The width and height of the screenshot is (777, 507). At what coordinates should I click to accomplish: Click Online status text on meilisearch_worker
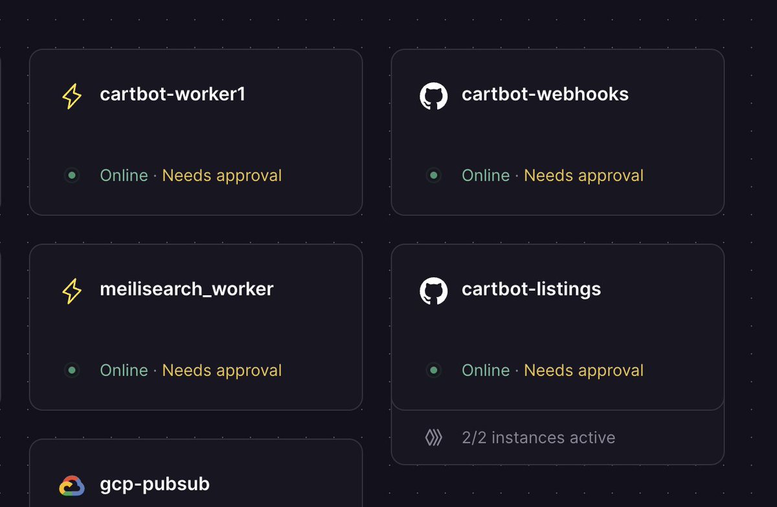124,370
